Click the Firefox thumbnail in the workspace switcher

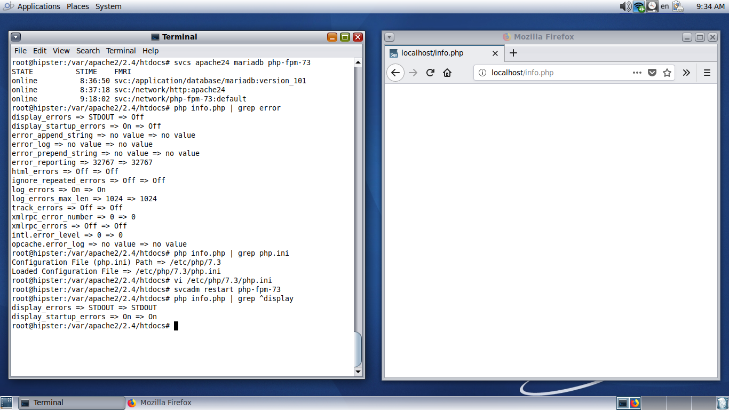click(635, 403)
